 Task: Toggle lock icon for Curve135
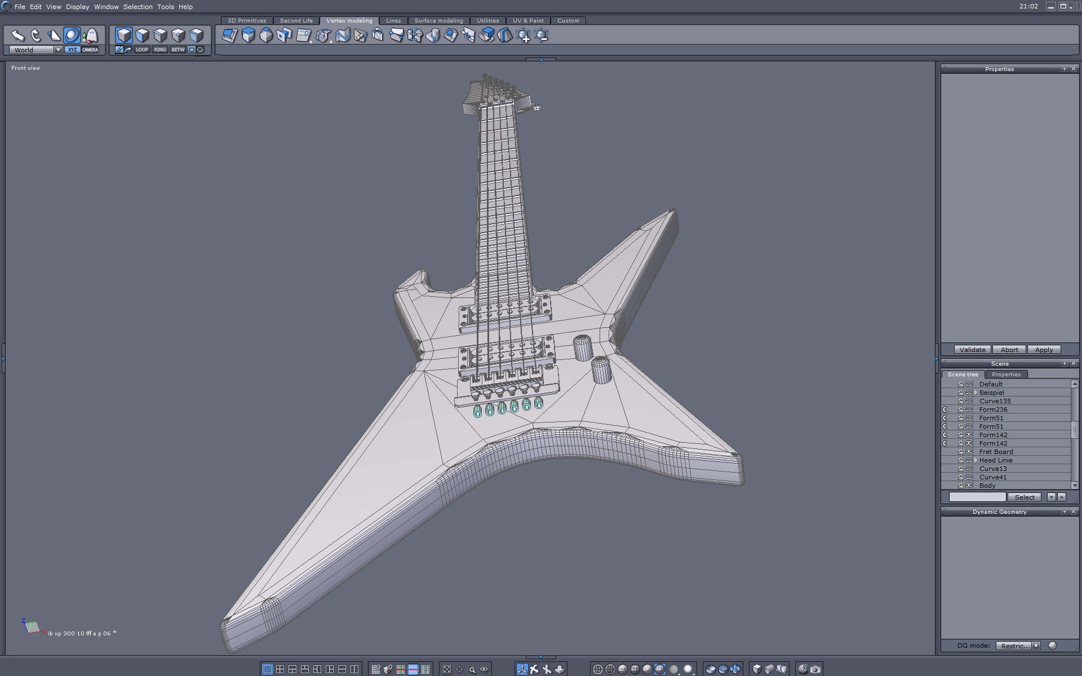(x=961, y=401)
